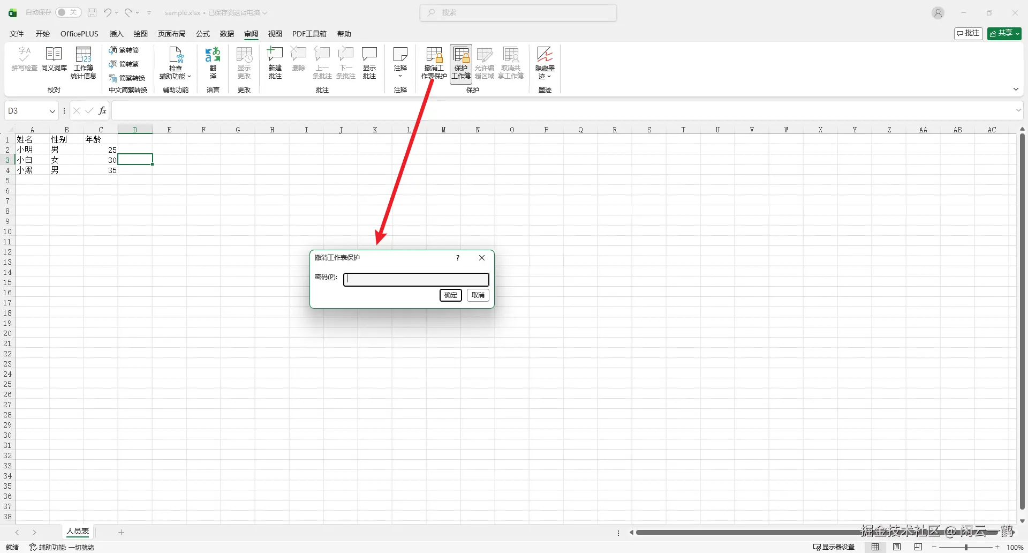
Task: Click zoom out minus button
Action: (x=934, y=547)
